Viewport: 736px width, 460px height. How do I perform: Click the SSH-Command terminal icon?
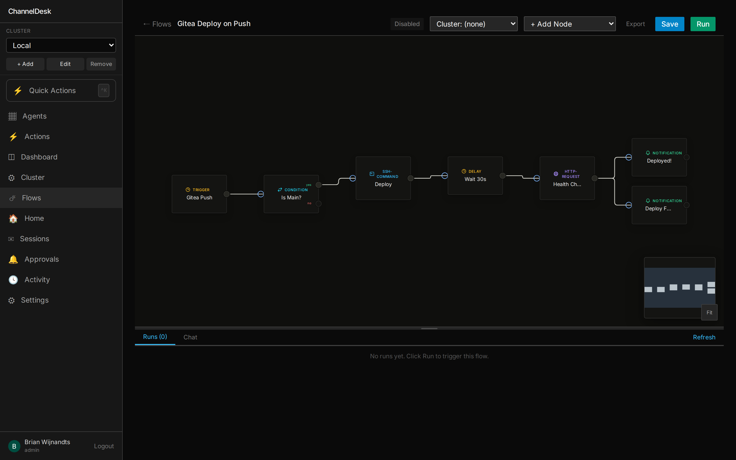tap(372, 174)
